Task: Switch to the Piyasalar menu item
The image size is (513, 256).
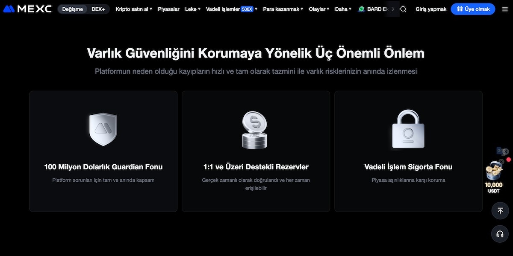Action: coord(168,9)
